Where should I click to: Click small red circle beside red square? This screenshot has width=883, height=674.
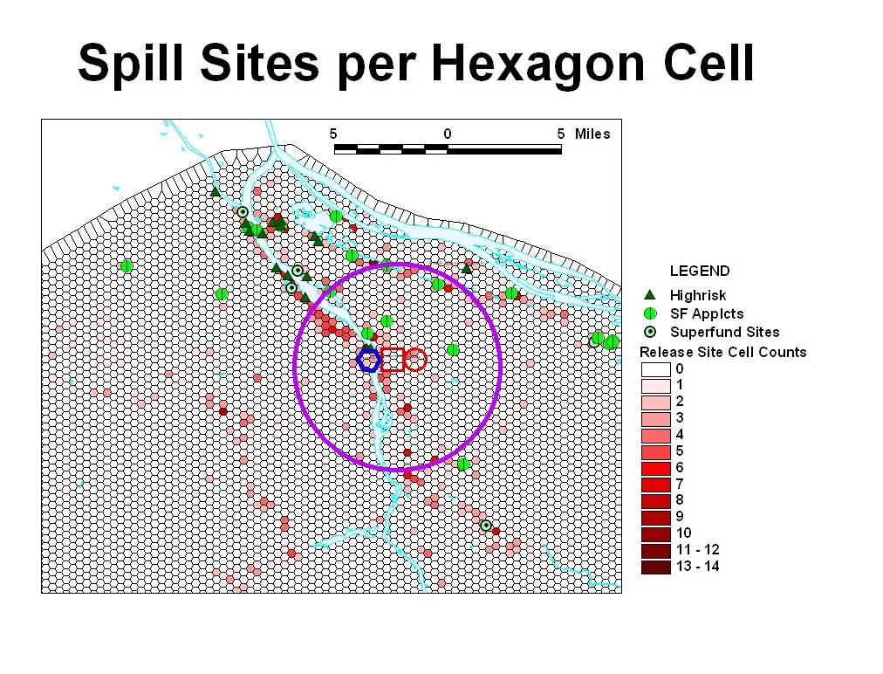pos(415,359)
